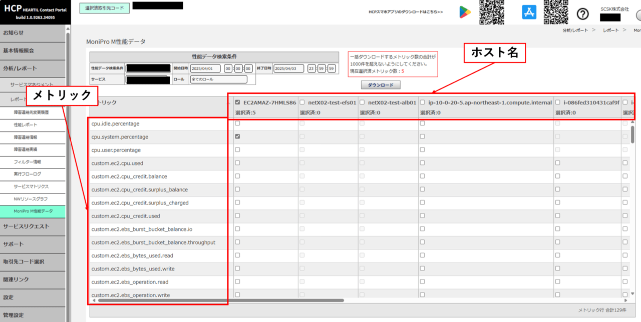Click the horizontal scrollbar under the metric table

[x=220, y=300]
